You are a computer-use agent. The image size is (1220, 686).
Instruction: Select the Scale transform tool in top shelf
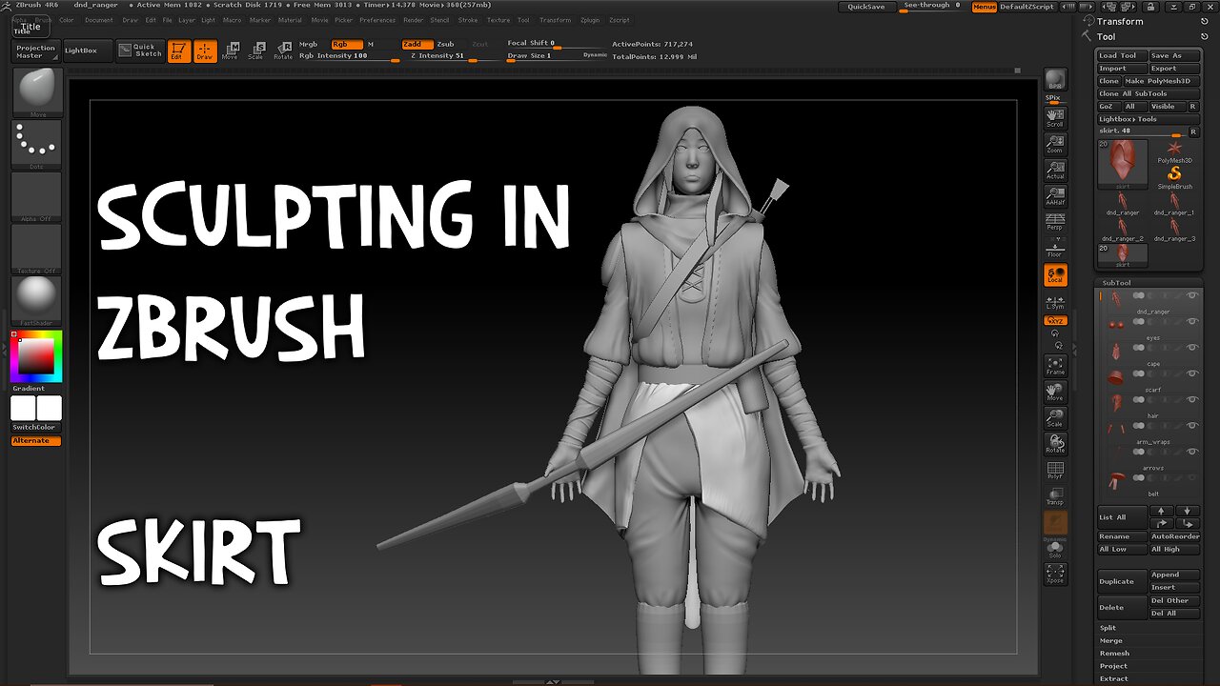pyautogui.click(x=256, y=51)
